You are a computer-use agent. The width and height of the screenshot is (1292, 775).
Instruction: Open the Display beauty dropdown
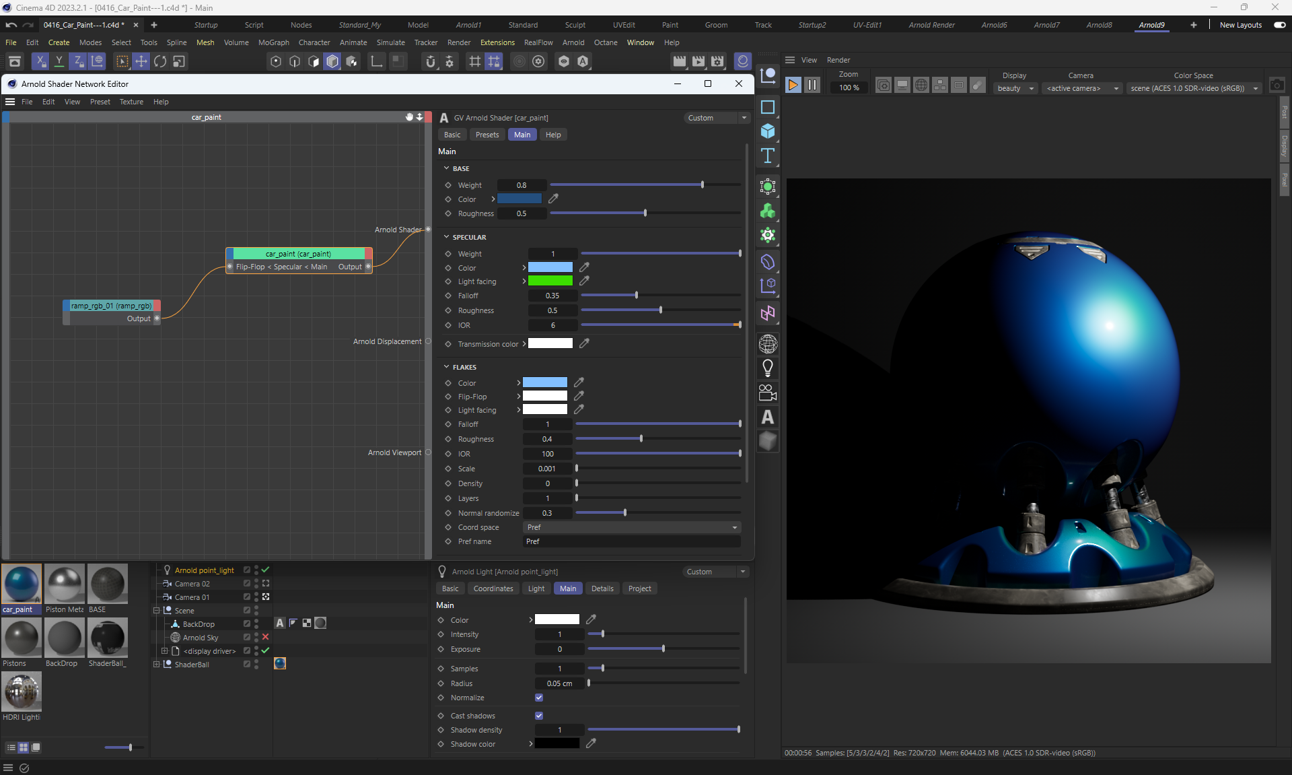point(1015,88)
